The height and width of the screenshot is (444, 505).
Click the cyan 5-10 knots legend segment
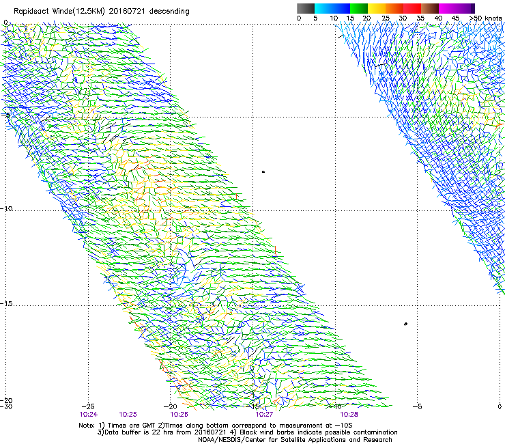(x=323, y=8)
